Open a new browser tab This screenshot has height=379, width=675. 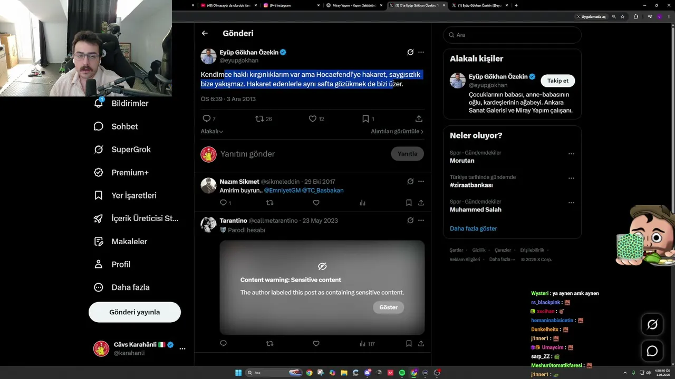516,5
